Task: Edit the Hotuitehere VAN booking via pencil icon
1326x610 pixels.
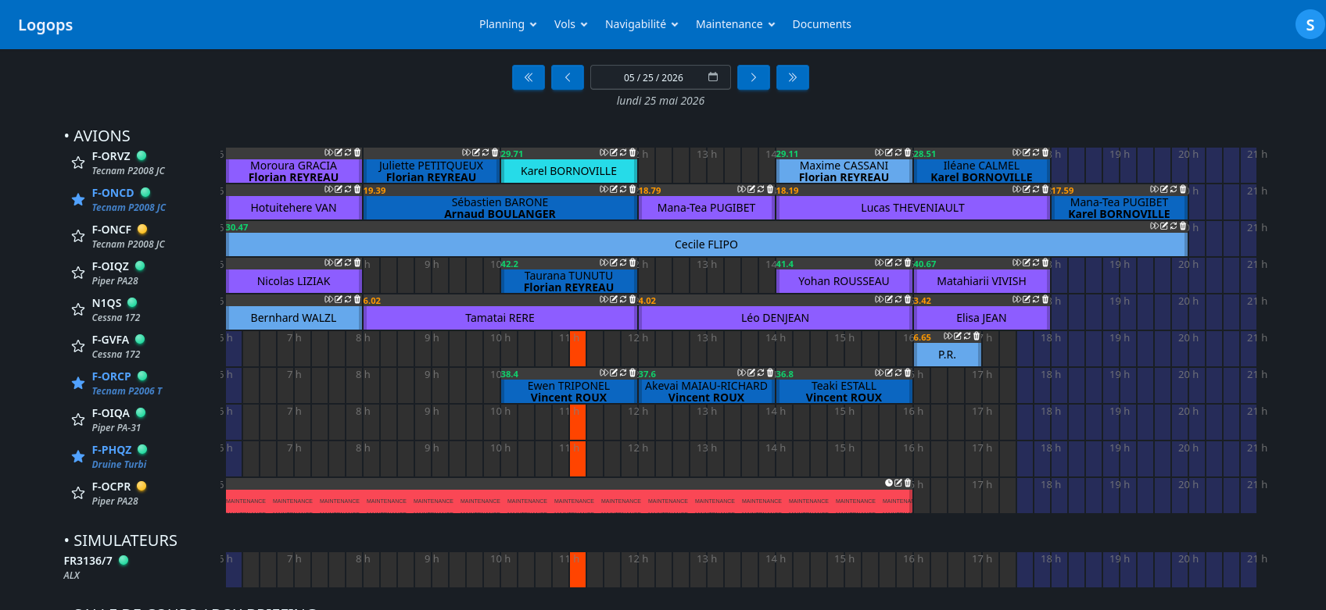Action: click(339, 190)
